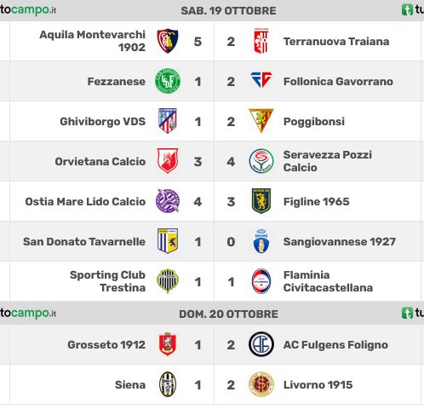The image size is (424, 415).
Task: Open the Poggibonsi triangular lion crest
Action: tap(261, 120)
